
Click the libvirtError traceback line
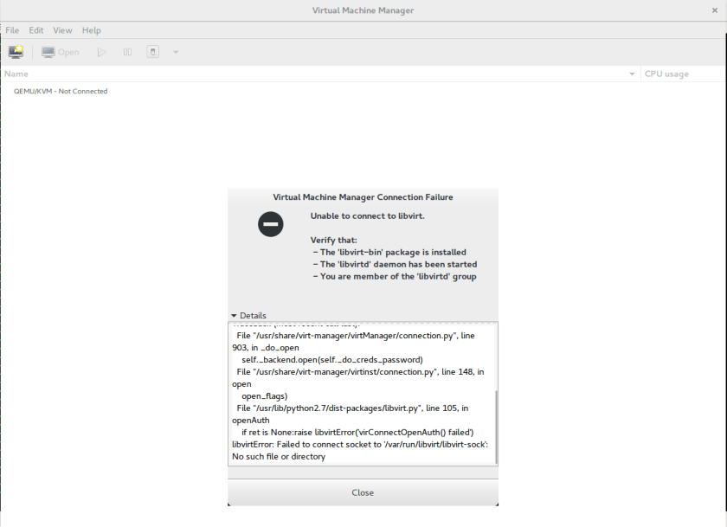360,450
